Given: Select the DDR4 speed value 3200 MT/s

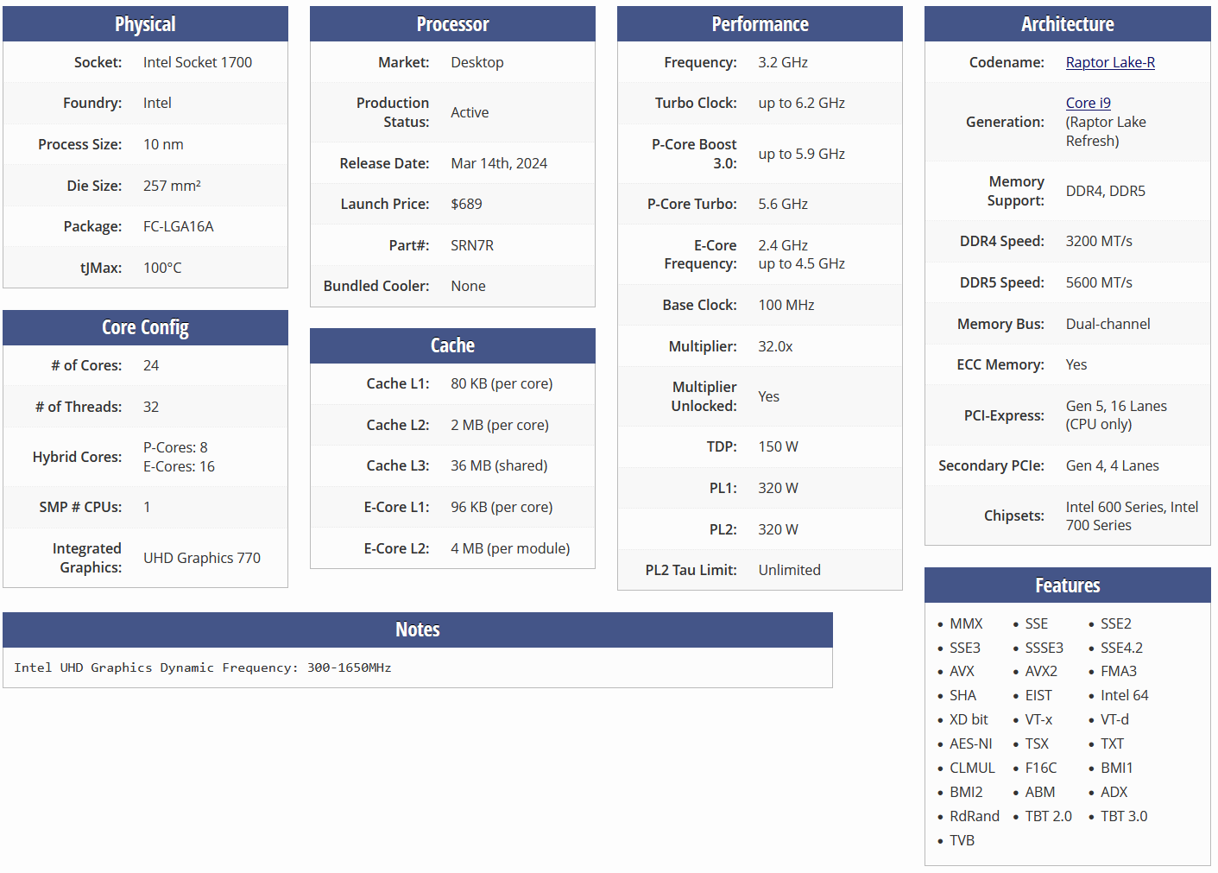Looking at the screenshot, I should [1099, 241].
